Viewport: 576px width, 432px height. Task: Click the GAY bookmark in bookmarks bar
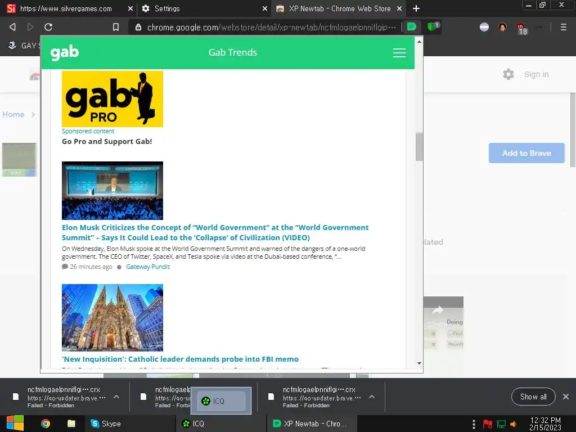pyautogui.click(x=22, y=46)
